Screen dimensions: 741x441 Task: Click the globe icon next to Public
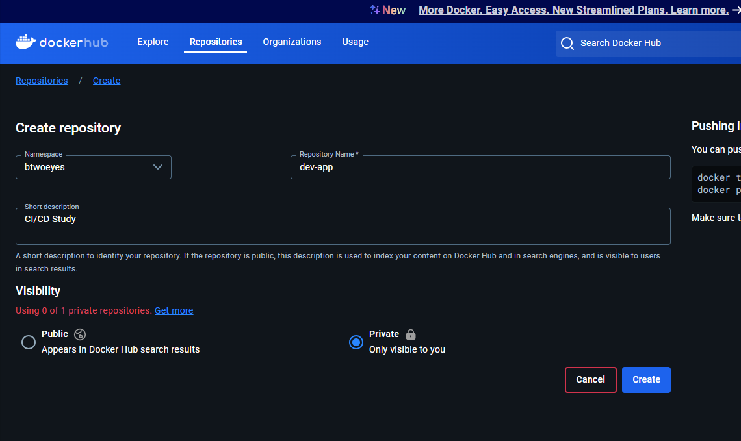point(80,334)
